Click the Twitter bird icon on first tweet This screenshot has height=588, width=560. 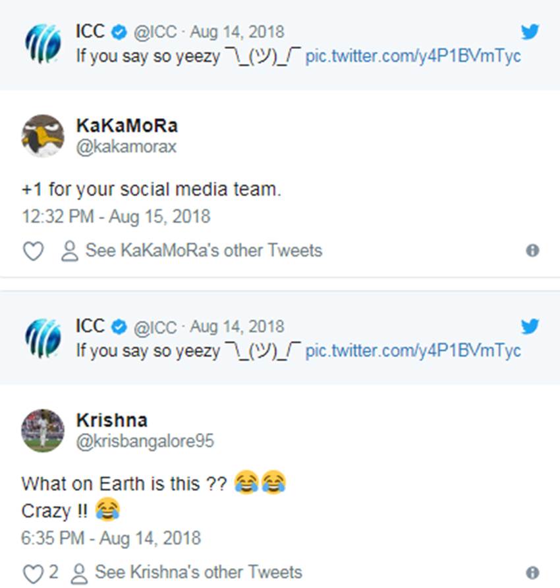click(530, 32)
